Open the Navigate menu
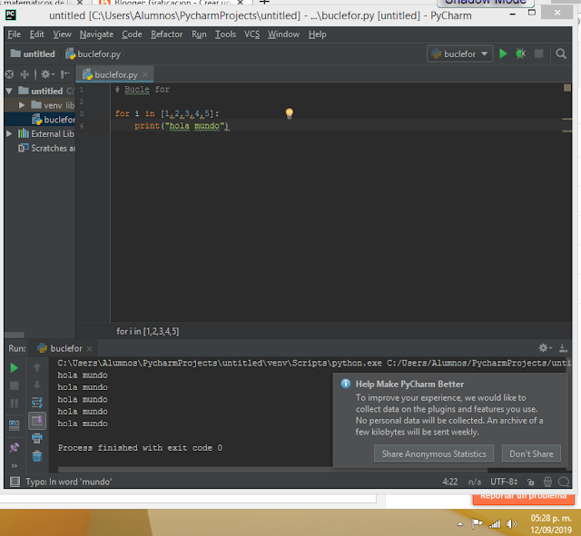The height and width of the screenshot is (536, 581). pos(96,34)
